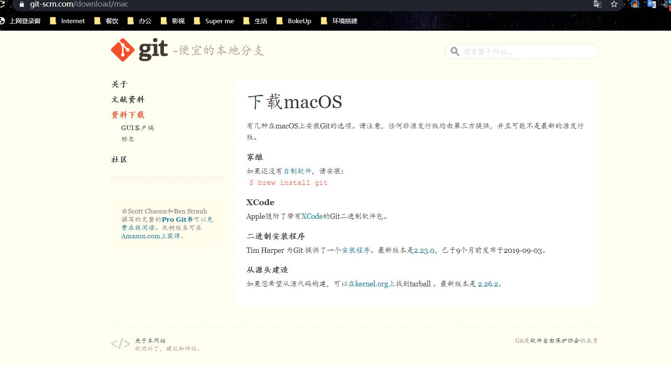Open the Google Translate extension in toolbar
Image resolution: width=671 pixels, height=366 pixels.
(651, 4)
